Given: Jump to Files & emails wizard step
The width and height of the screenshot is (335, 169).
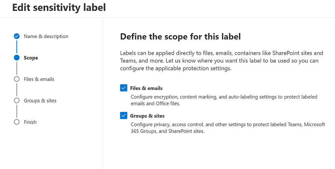Looking at the screenshot, I should tap(39, 79).
